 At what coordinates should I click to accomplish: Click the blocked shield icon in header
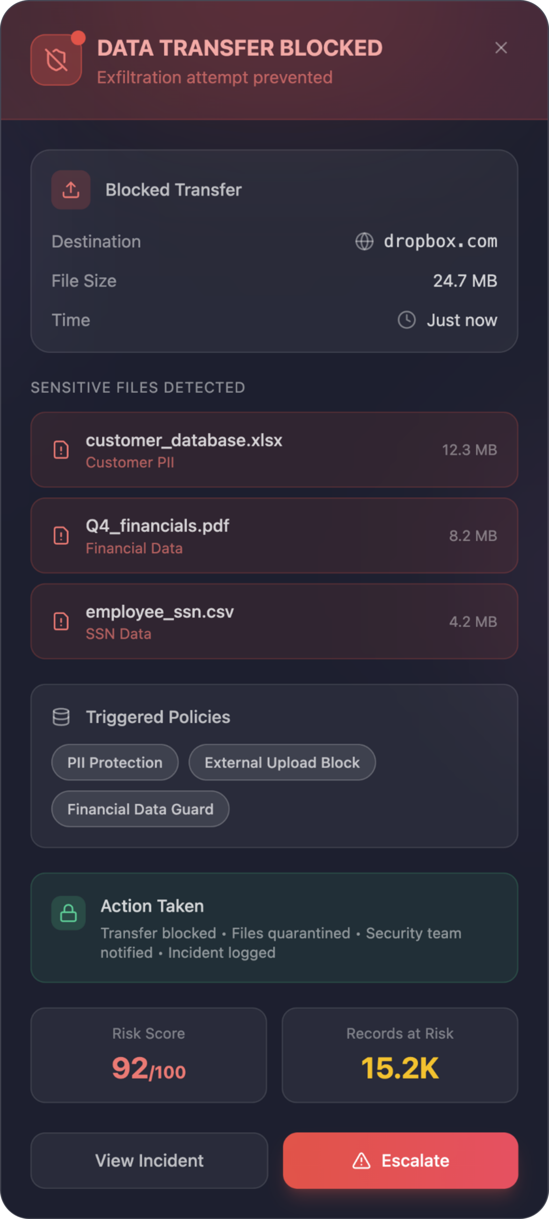point(56,60)
